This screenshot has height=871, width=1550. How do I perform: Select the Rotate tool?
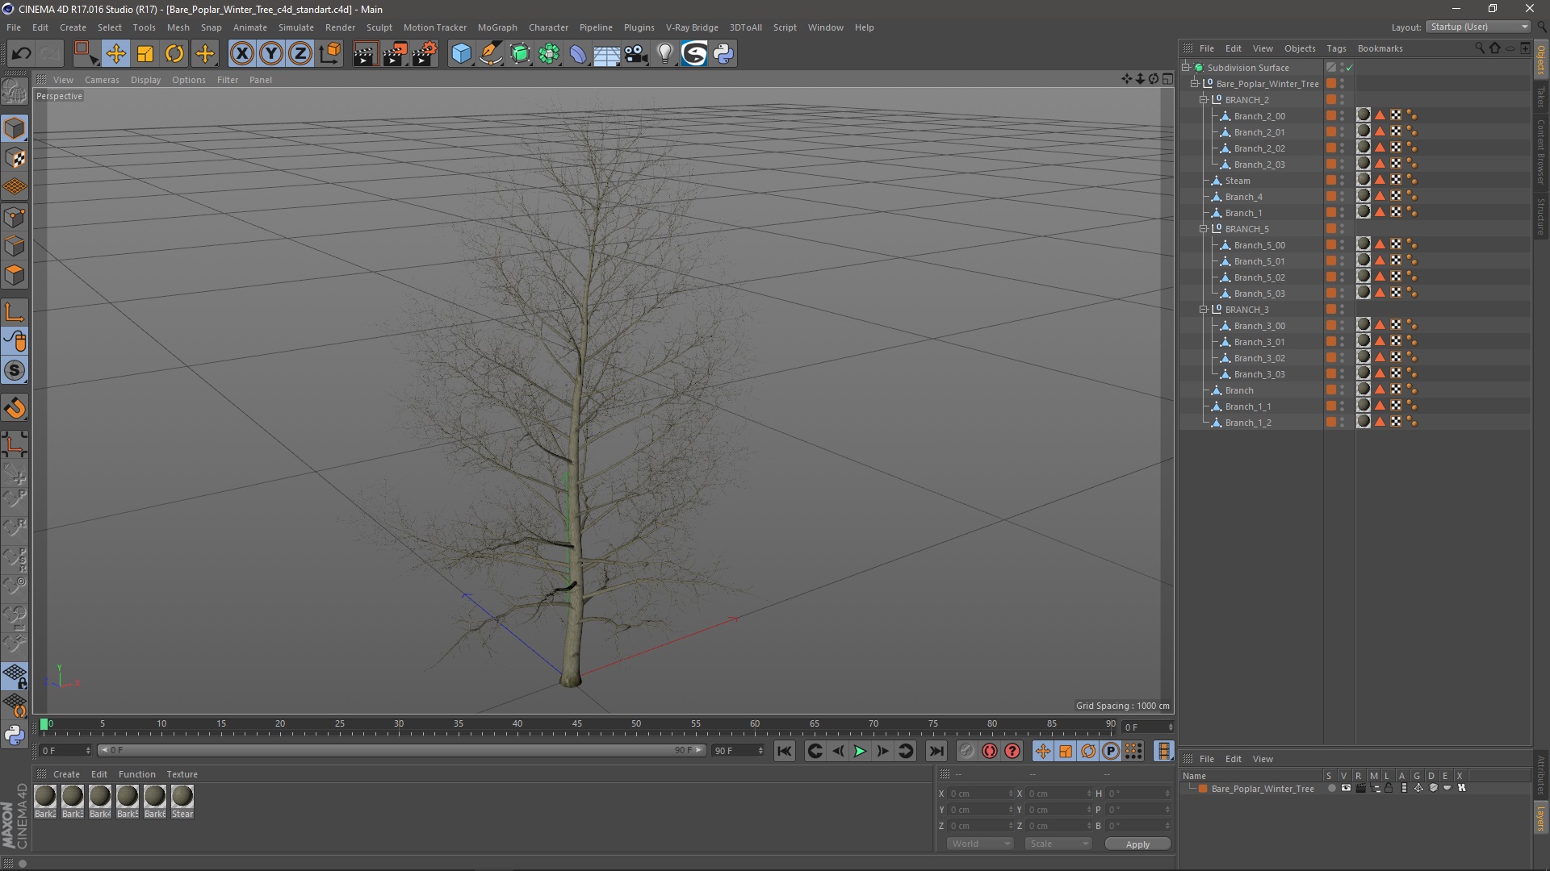tap(174, 54)
